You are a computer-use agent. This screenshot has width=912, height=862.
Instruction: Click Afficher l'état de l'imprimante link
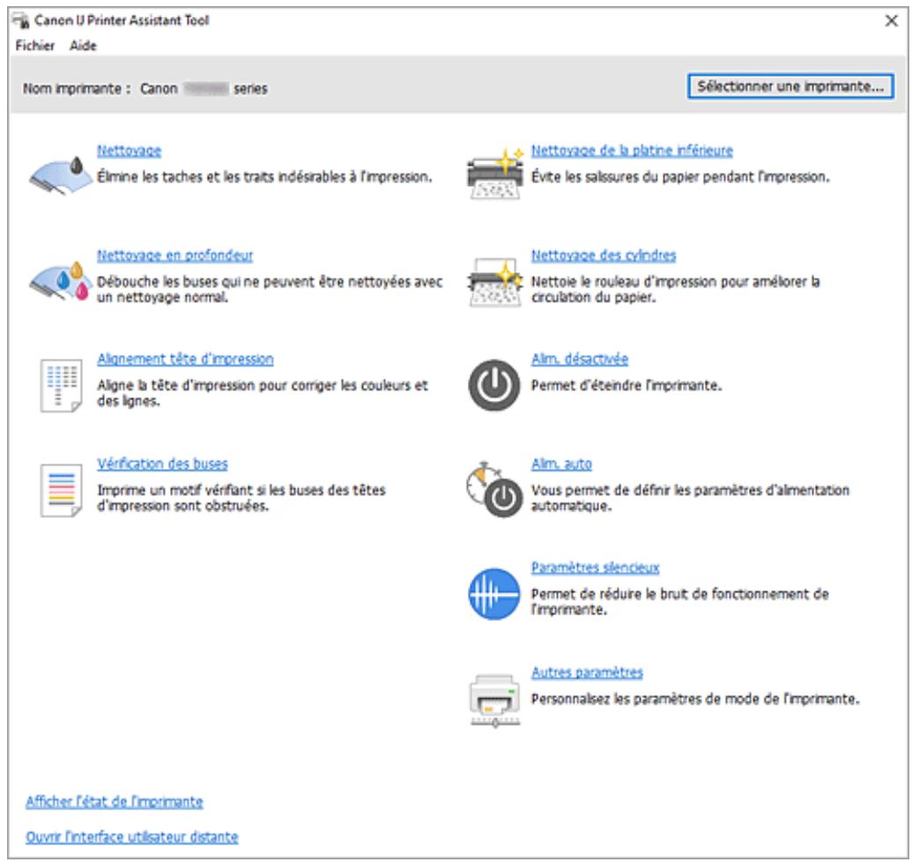[115, 801]
